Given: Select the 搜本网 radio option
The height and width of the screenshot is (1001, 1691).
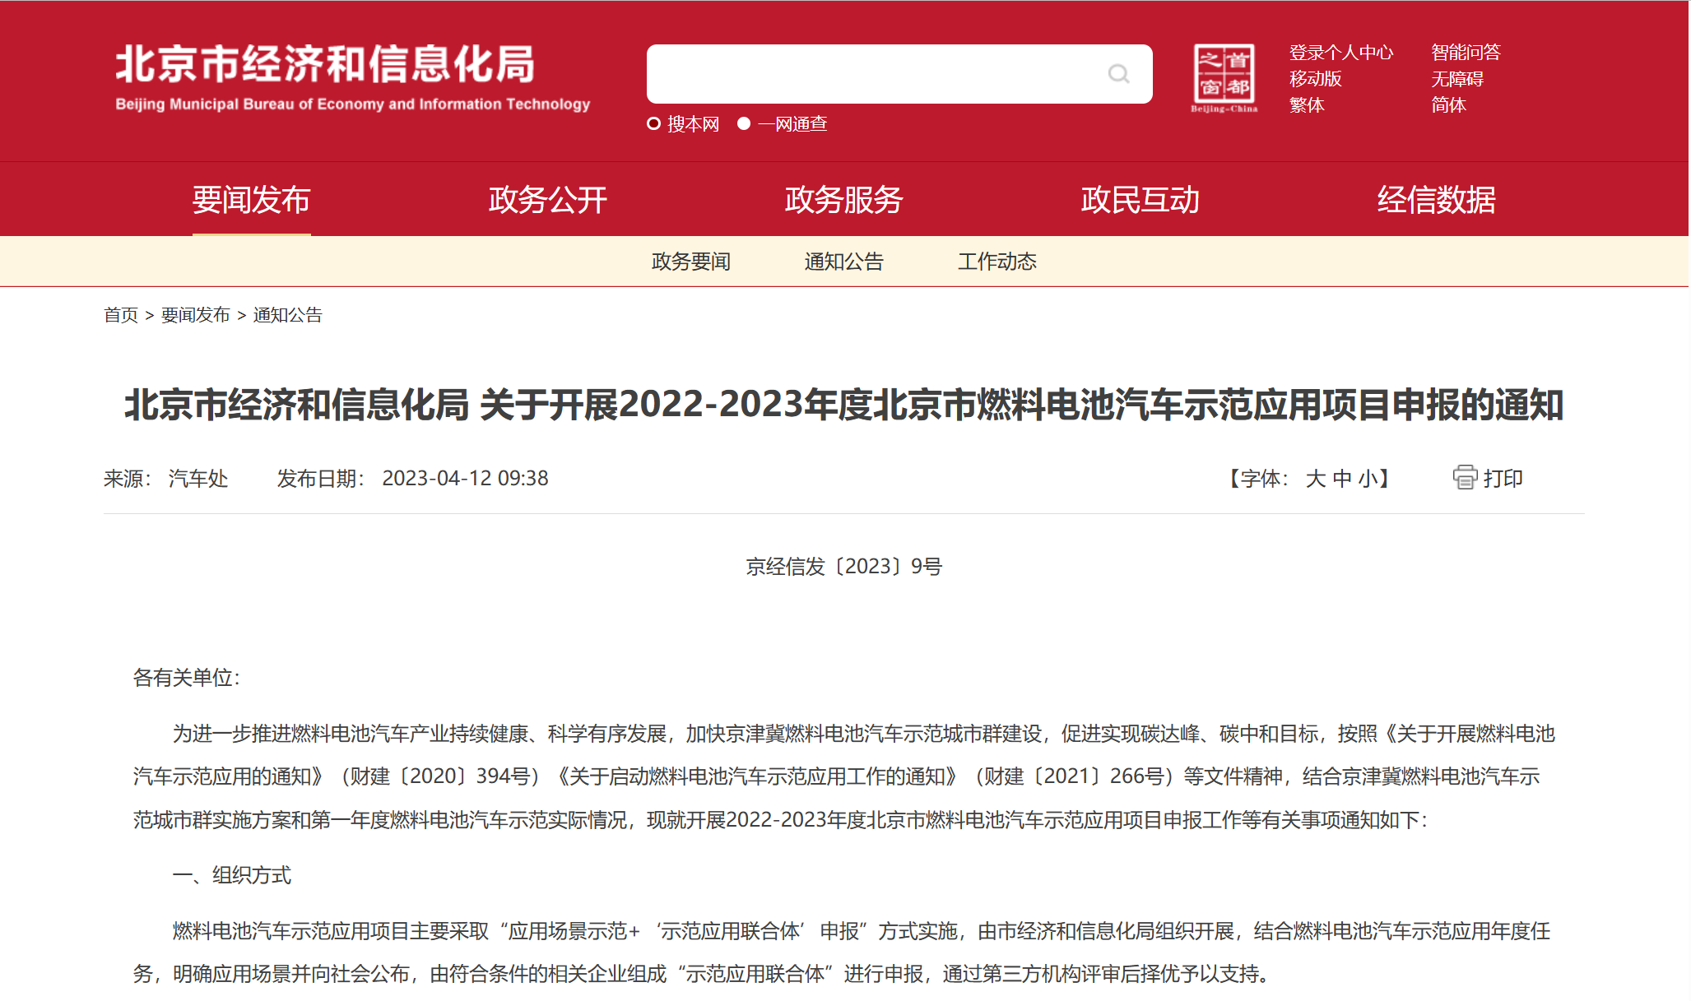Looking at the screenshot, I should coord(654,123).
